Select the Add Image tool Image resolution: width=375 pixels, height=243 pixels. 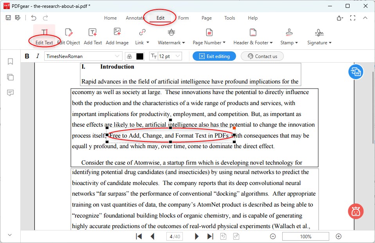(x=117, y=35)
